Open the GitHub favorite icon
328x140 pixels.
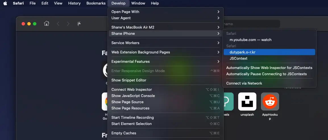click(105, 71)
